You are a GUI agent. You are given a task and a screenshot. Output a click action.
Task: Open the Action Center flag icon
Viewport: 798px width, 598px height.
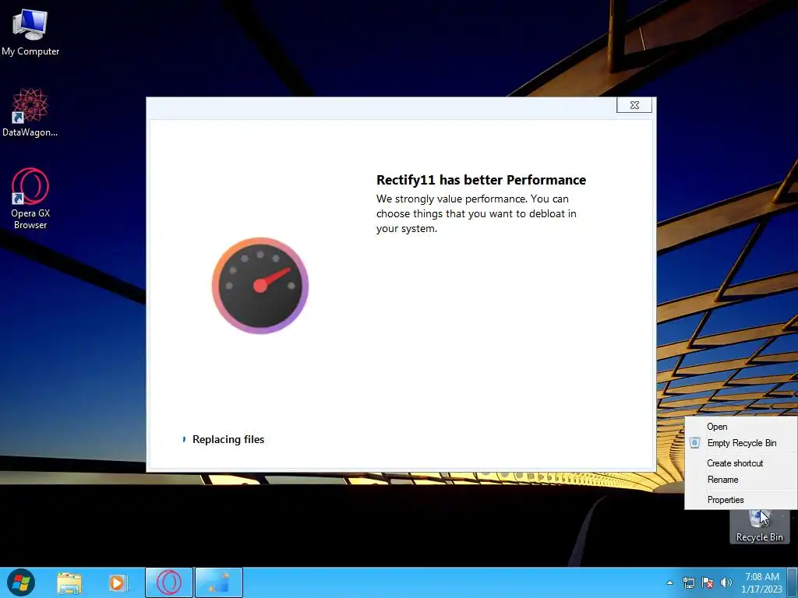coord(708,582)
